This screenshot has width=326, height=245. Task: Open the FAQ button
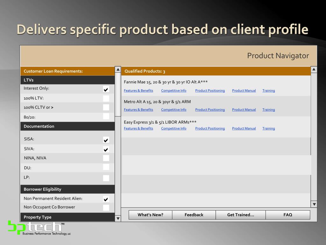[x=288, y=215]
